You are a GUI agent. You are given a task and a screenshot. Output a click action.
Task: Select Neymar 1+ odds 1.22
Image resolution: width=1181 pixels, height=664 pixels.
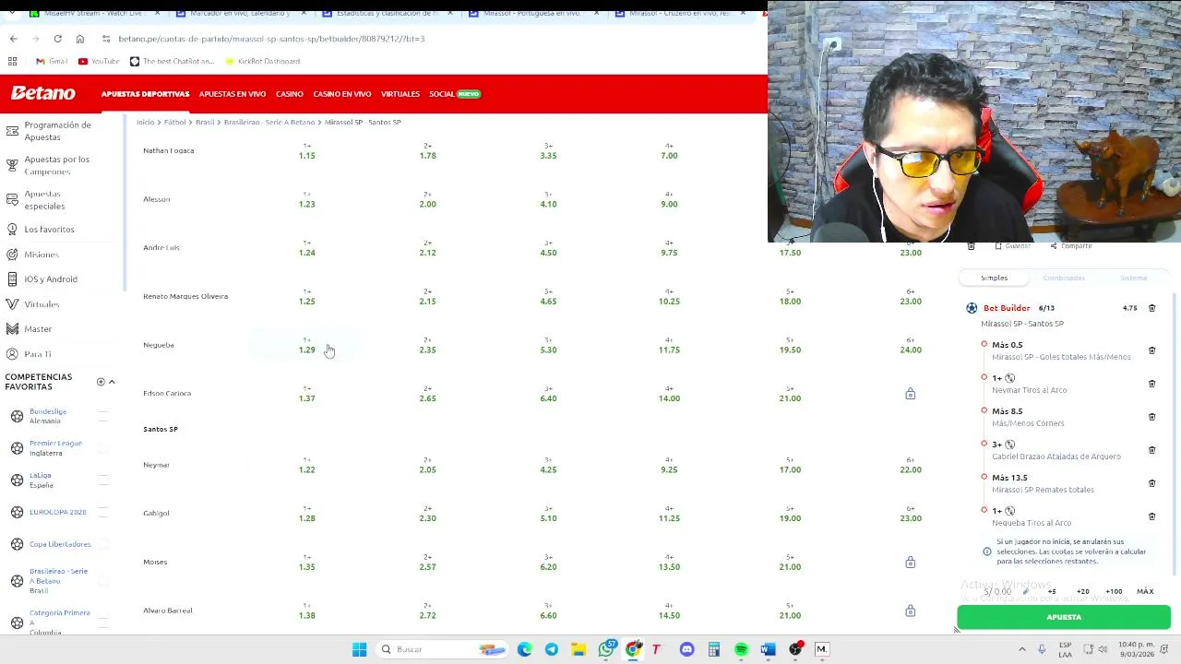[307, 465]
